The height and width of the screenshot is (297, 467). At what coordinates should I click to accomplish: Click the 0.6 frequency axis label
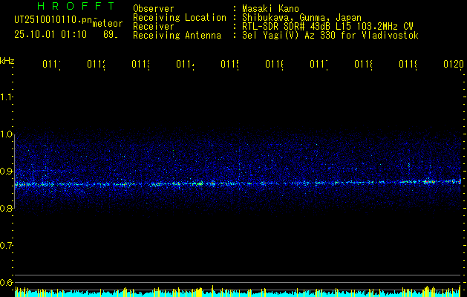pos(7,282)
